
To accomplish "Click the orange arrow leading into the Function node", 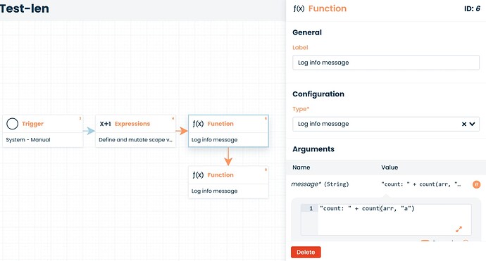I will point(182,131).
